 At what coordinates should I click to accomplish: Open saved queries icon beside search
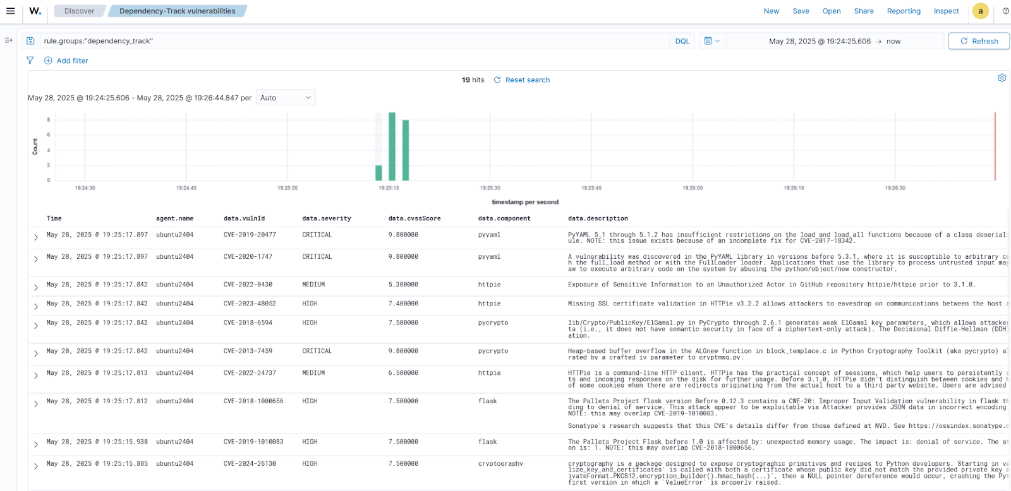[x=30, y=40]
